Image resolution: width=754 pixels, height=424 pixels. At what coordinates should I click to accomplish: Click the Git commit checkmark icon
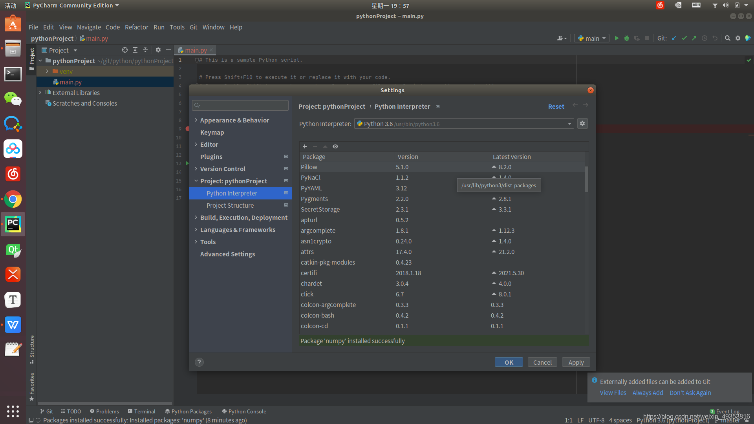pos(684,38)
